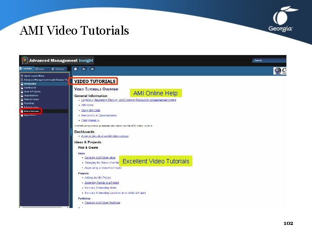Click the page icon beside Quick Launch Menu

tap(22, 76)
